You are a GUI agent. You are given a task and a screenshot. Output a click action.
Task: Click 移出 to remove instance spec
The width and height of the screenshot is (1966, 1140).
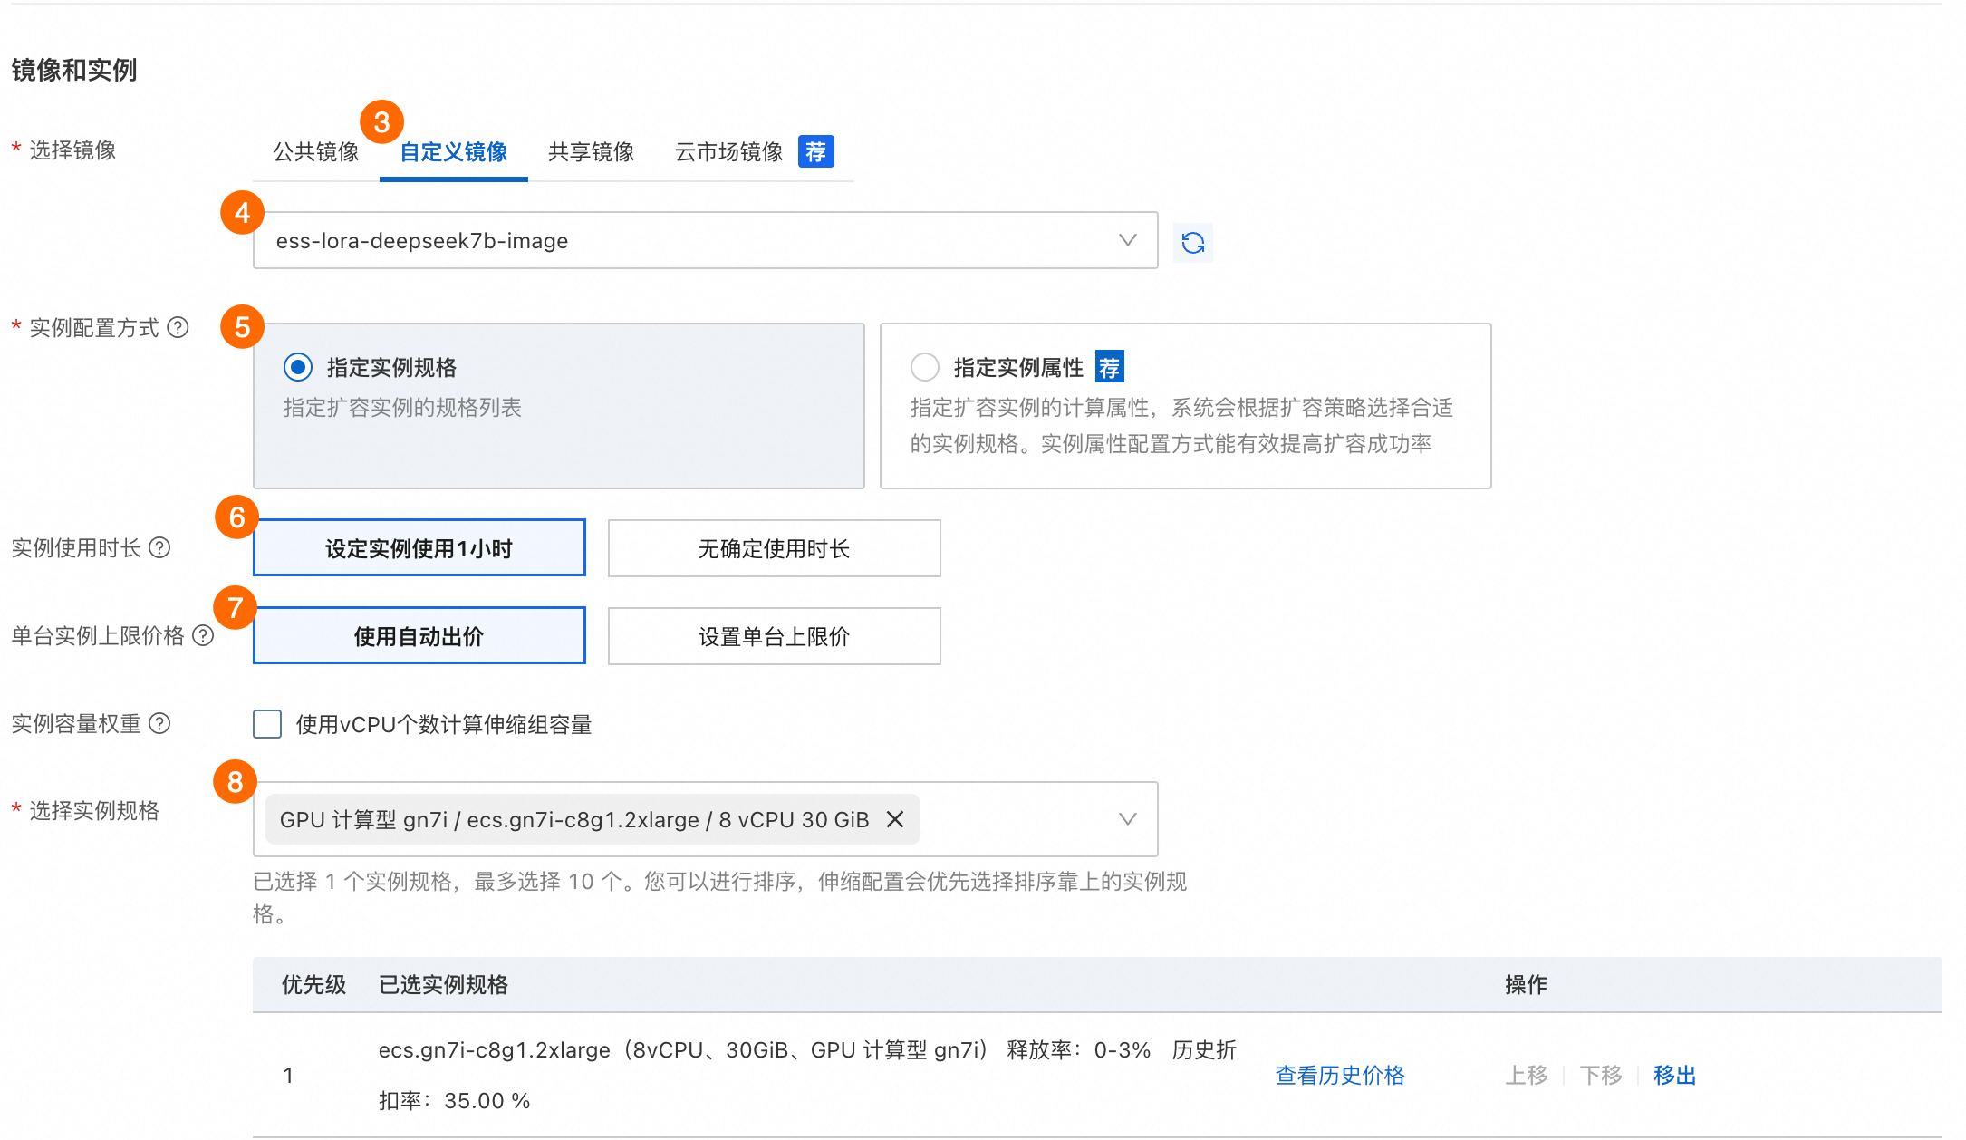tap(1673, 1075)
